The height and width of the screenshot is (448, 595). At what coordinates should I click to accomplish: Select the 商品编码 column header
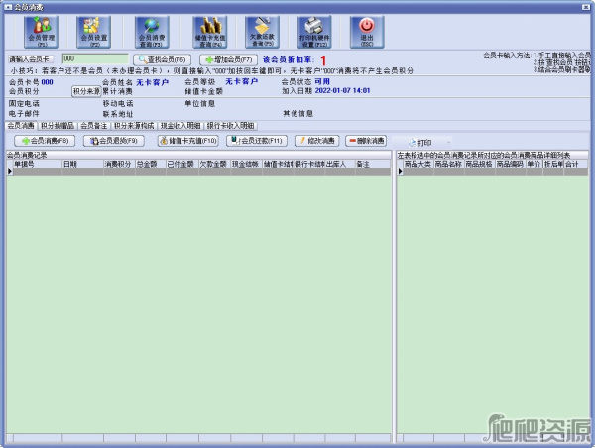point(511,164)
